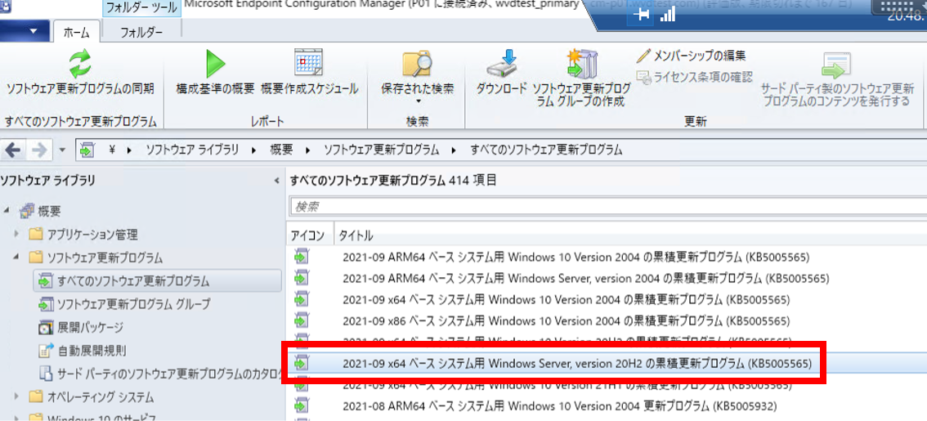Click the pin icon in connection bar
Viewport: 927px width, 421px height.
pos(642,16)
